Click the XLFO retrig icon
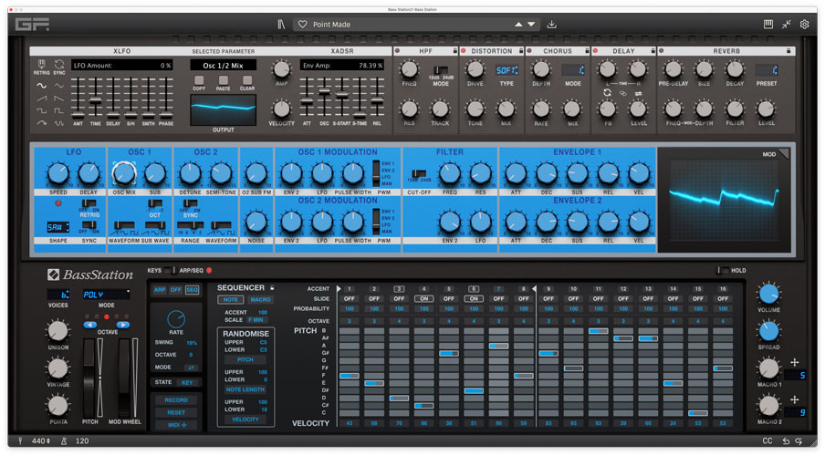 [42, 65]
